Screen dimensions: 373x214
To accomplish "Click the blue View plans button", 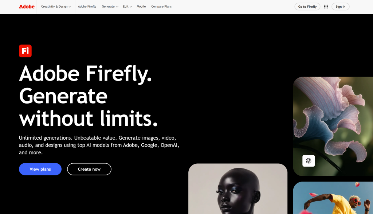I will [x=40, y=169].
